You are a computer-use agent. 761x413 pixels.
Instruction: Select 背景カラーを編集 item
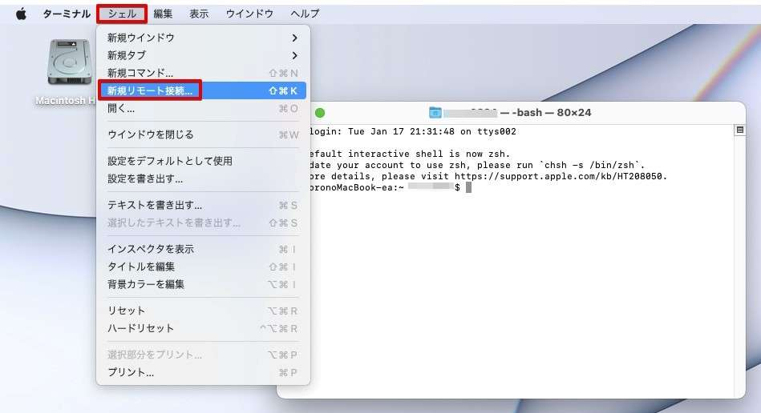(203, 284)
